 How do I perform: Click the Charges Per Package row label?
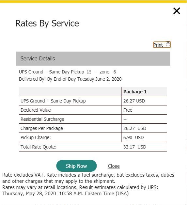coord(42,128)
